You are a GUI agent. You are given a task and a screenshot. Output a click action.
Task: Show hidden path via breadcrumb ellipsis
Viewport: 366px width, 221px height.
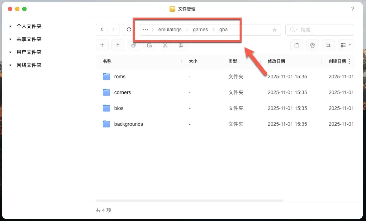[146, 30]
